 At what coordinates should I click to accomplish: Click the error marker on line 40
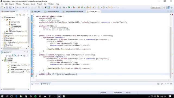[32, 74]
